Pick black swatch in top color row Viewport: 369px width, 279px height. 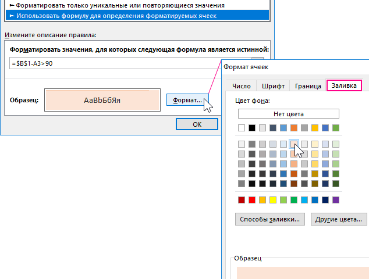click(252, 128)
